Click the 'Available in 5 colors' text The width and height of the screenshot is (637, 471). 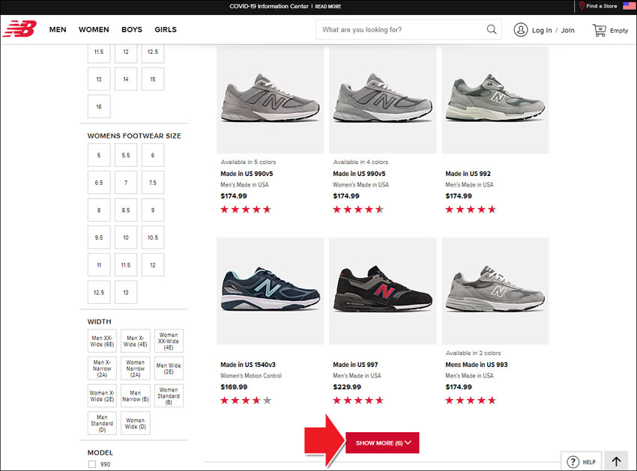tap(248, 162)
